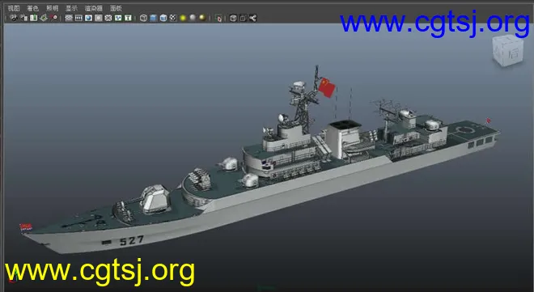This screenshot has height=292, width=534.
Task: Click the smooth shade all cube icon
Action: (154, 18)
